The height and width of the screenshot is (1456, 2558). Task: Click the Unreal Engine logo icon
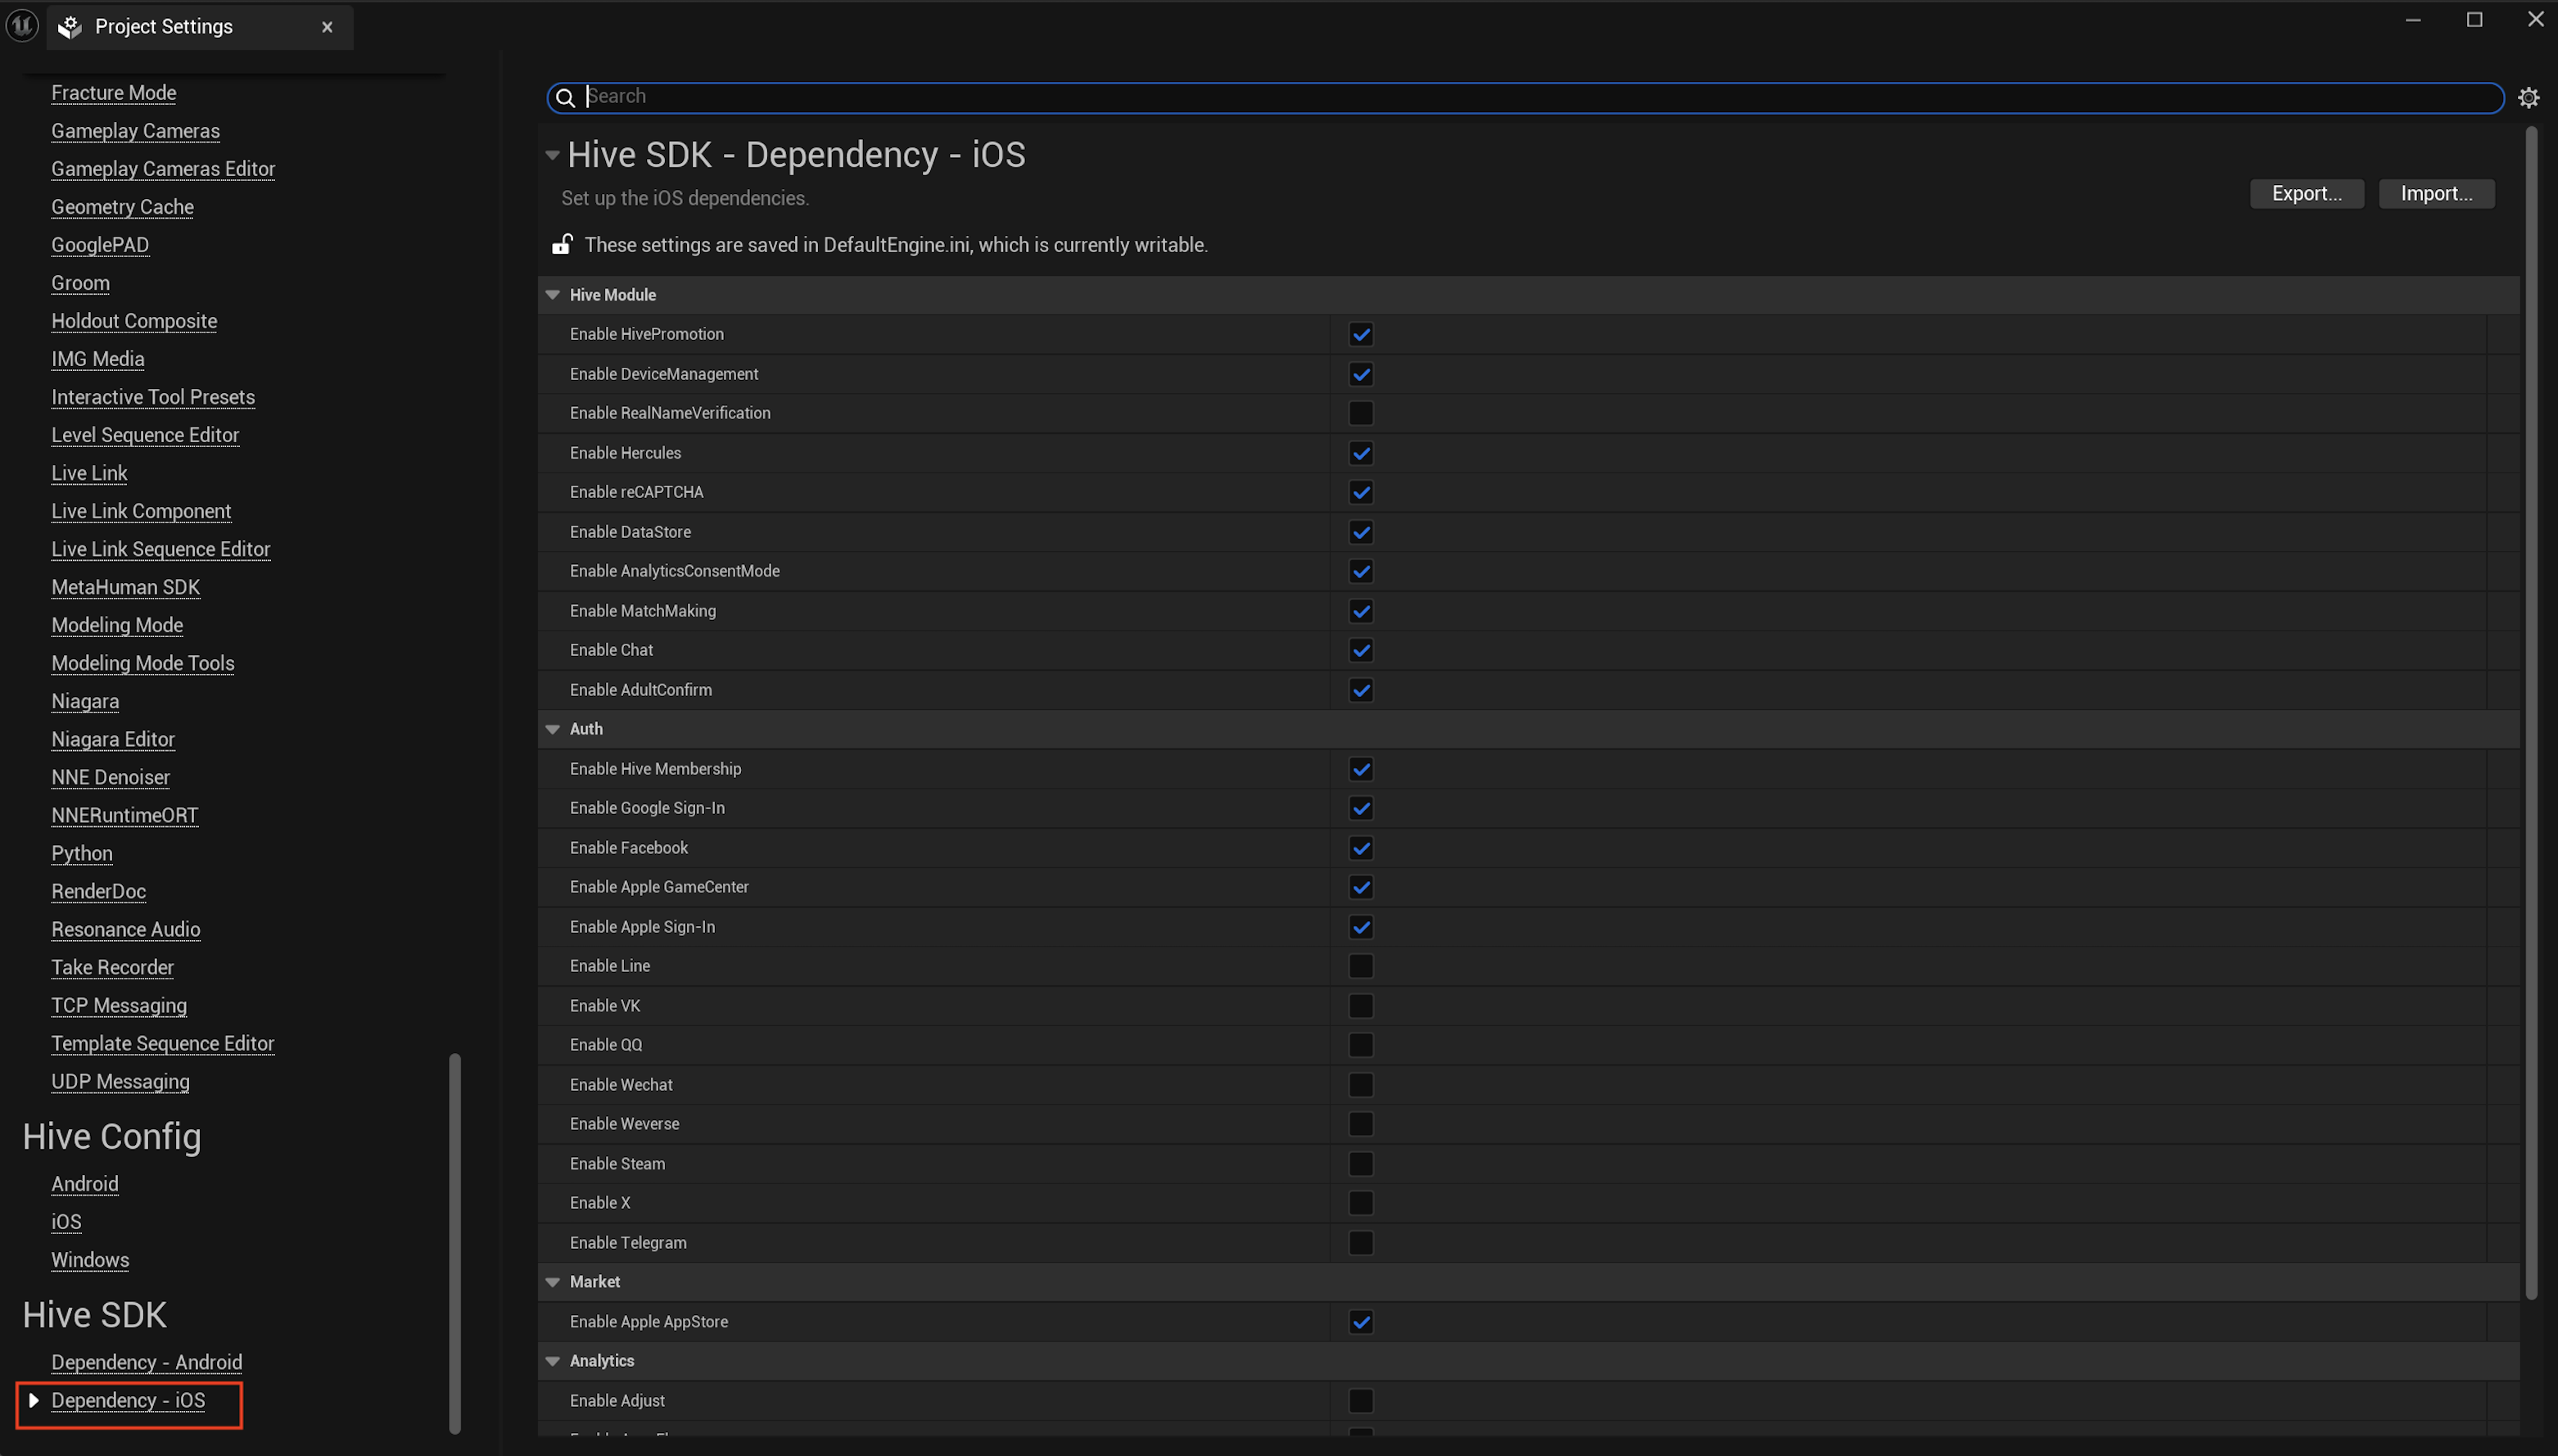22,26
